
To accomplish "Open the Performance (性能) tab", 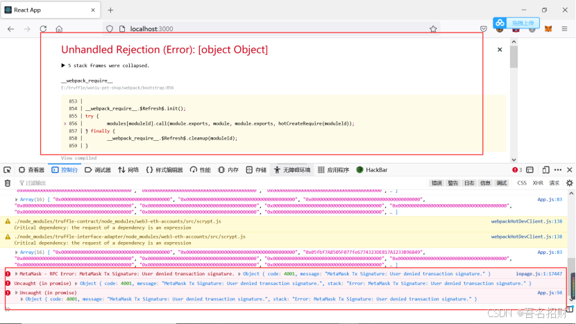I will (x=200, y=170).
